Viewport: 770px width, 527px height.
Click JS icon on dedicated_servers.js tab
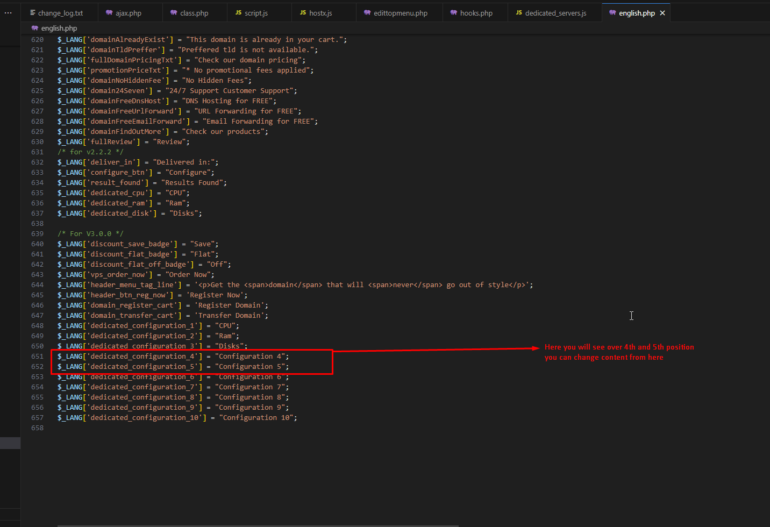point(519,13)
